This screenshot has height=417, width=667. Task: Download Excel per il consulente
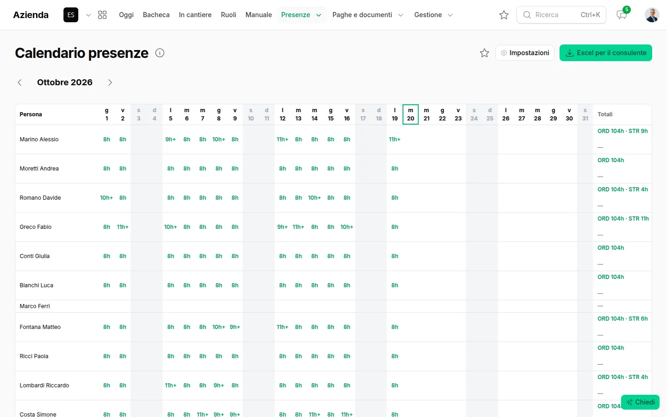[606, 53]
